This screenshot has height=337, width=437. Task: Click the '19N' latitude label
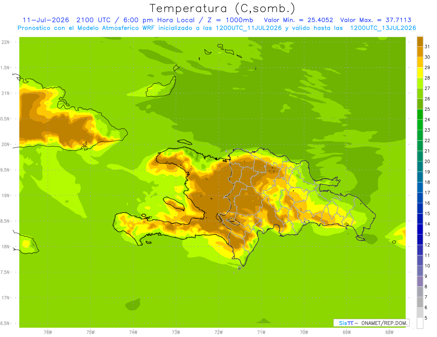(5, 196)
